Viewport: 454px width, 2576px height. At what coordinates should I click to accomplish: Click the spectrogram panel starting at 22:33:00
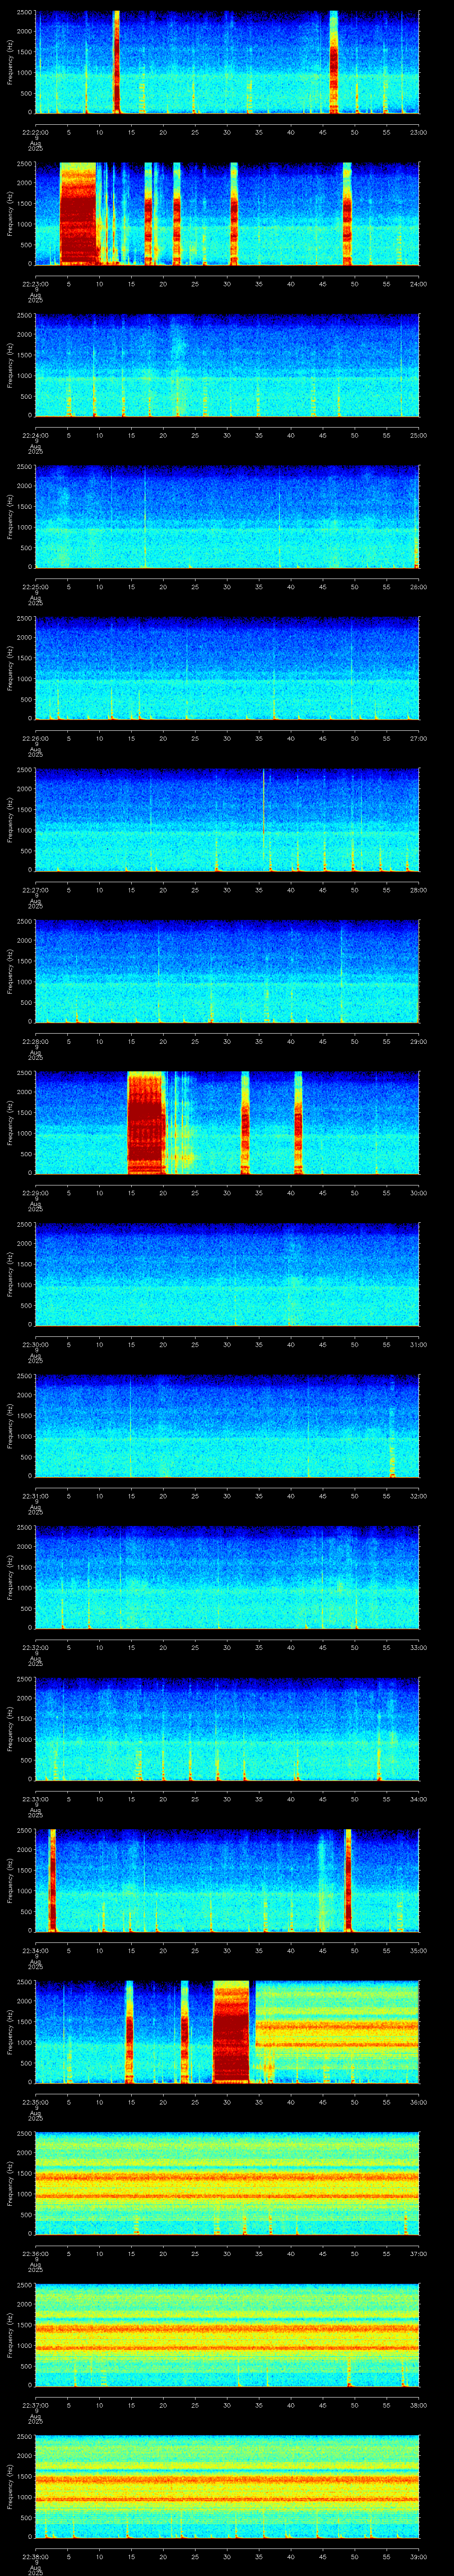pos(227,1729)
